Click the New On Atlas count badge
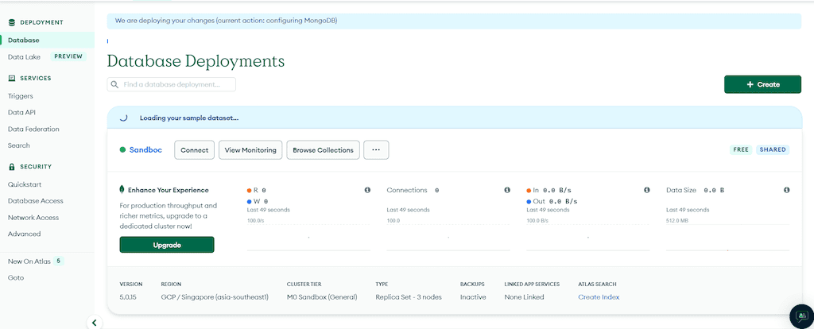The height and width of the screenshot is (329, 814). coord(59,261)
